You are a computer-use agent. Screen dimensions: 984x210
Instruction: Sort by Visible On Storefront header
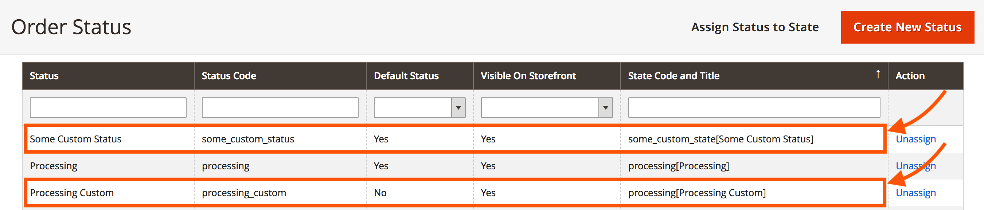point(528,76)
